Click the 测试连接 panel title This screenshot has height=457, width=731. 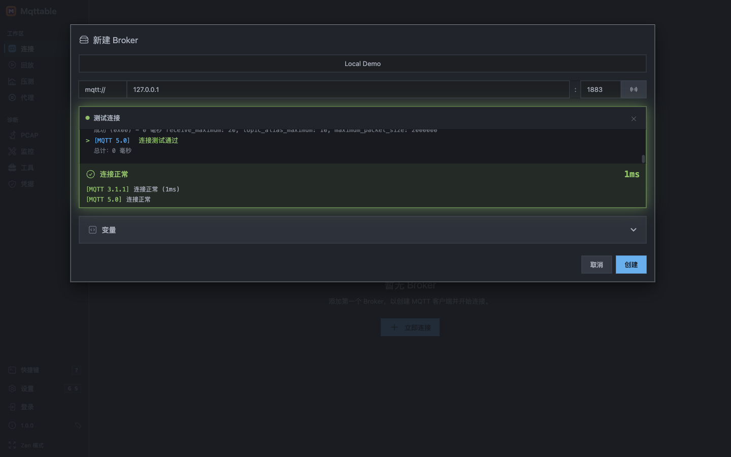point(107,118)
